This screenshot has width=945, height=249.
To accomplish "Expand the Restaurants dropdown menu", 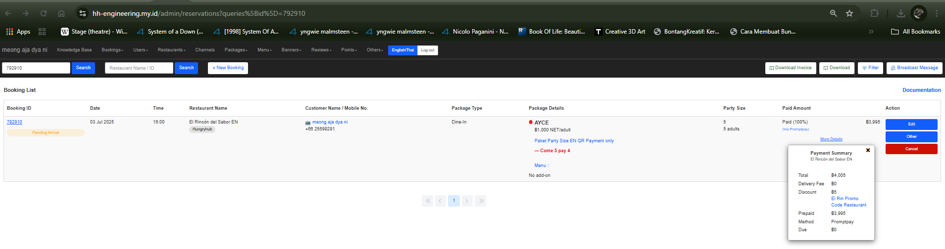I will tap(171, 50).
